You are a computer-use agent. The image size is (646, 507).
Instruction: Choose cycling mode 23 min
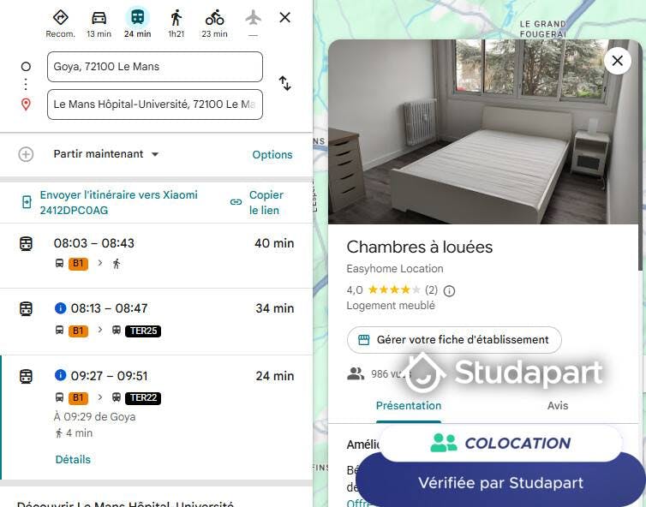coord(214,23)
